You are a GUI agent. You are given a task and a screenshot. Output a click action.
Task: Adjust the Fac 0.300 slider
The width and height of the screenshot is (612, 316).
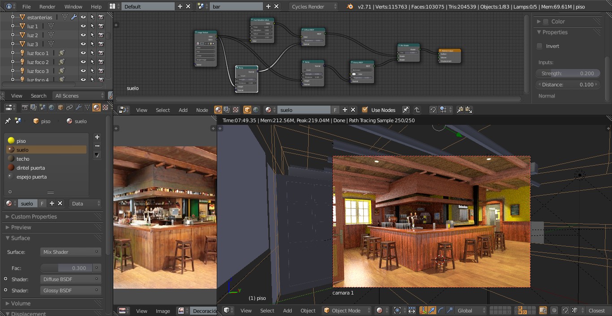click(x=66, y=268)
